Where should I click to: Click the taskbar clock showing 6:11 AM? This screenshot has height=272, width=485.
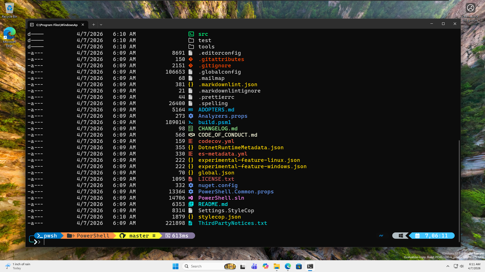474,266
